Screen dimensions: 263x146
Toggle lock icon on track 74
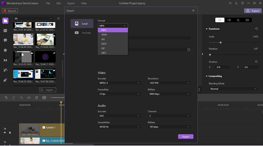click(x=10, y=132)
